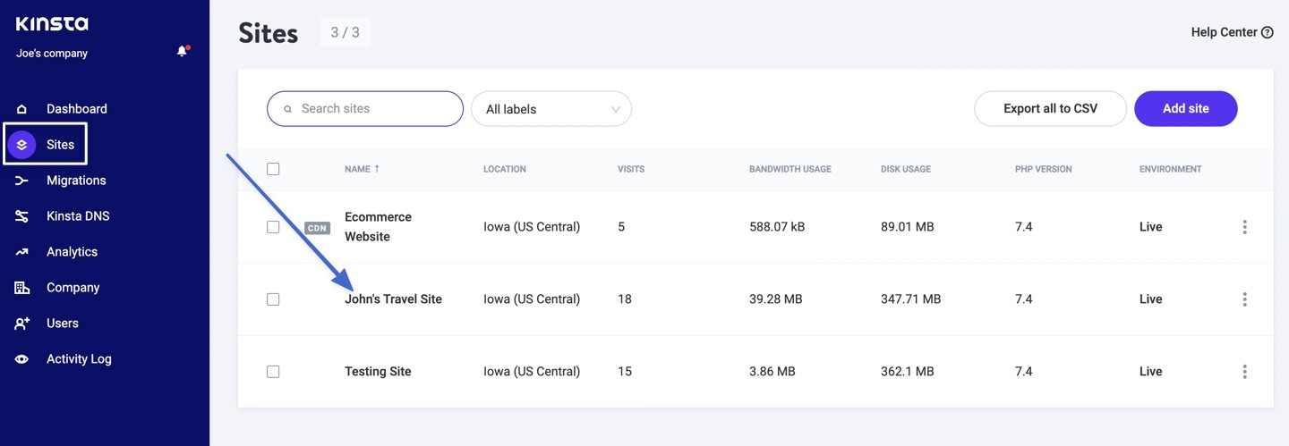Click the BANDWIDTH USAGE column header
The image size is (1289, 446).
790,169
